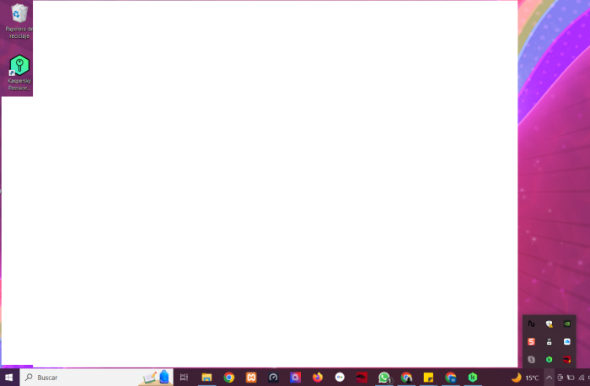This screenshot has height=386, width=590.
Task: Click the Meet Now tray icon
Action: click(x=560, y=378)
